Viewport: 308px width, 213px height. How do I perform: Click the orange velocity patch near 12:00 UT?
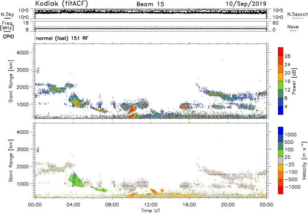(153, 191)
